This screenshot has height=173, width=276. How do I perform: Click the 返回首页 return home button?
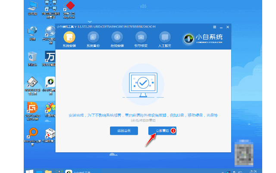click(x=124, y=131)
